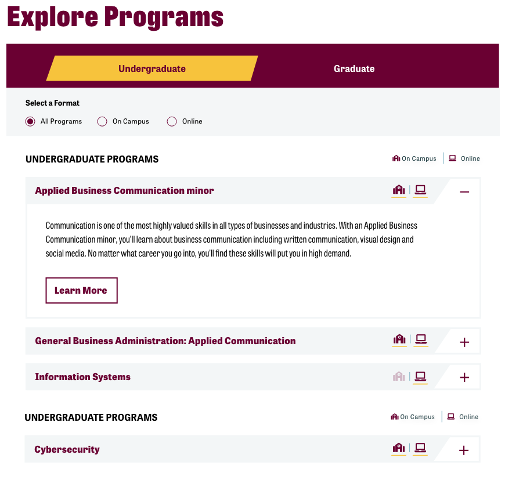The height and width of the screenshot is (480, 512).
Task: Expand the Information Systems program
Action: click(x=464, y=377)
